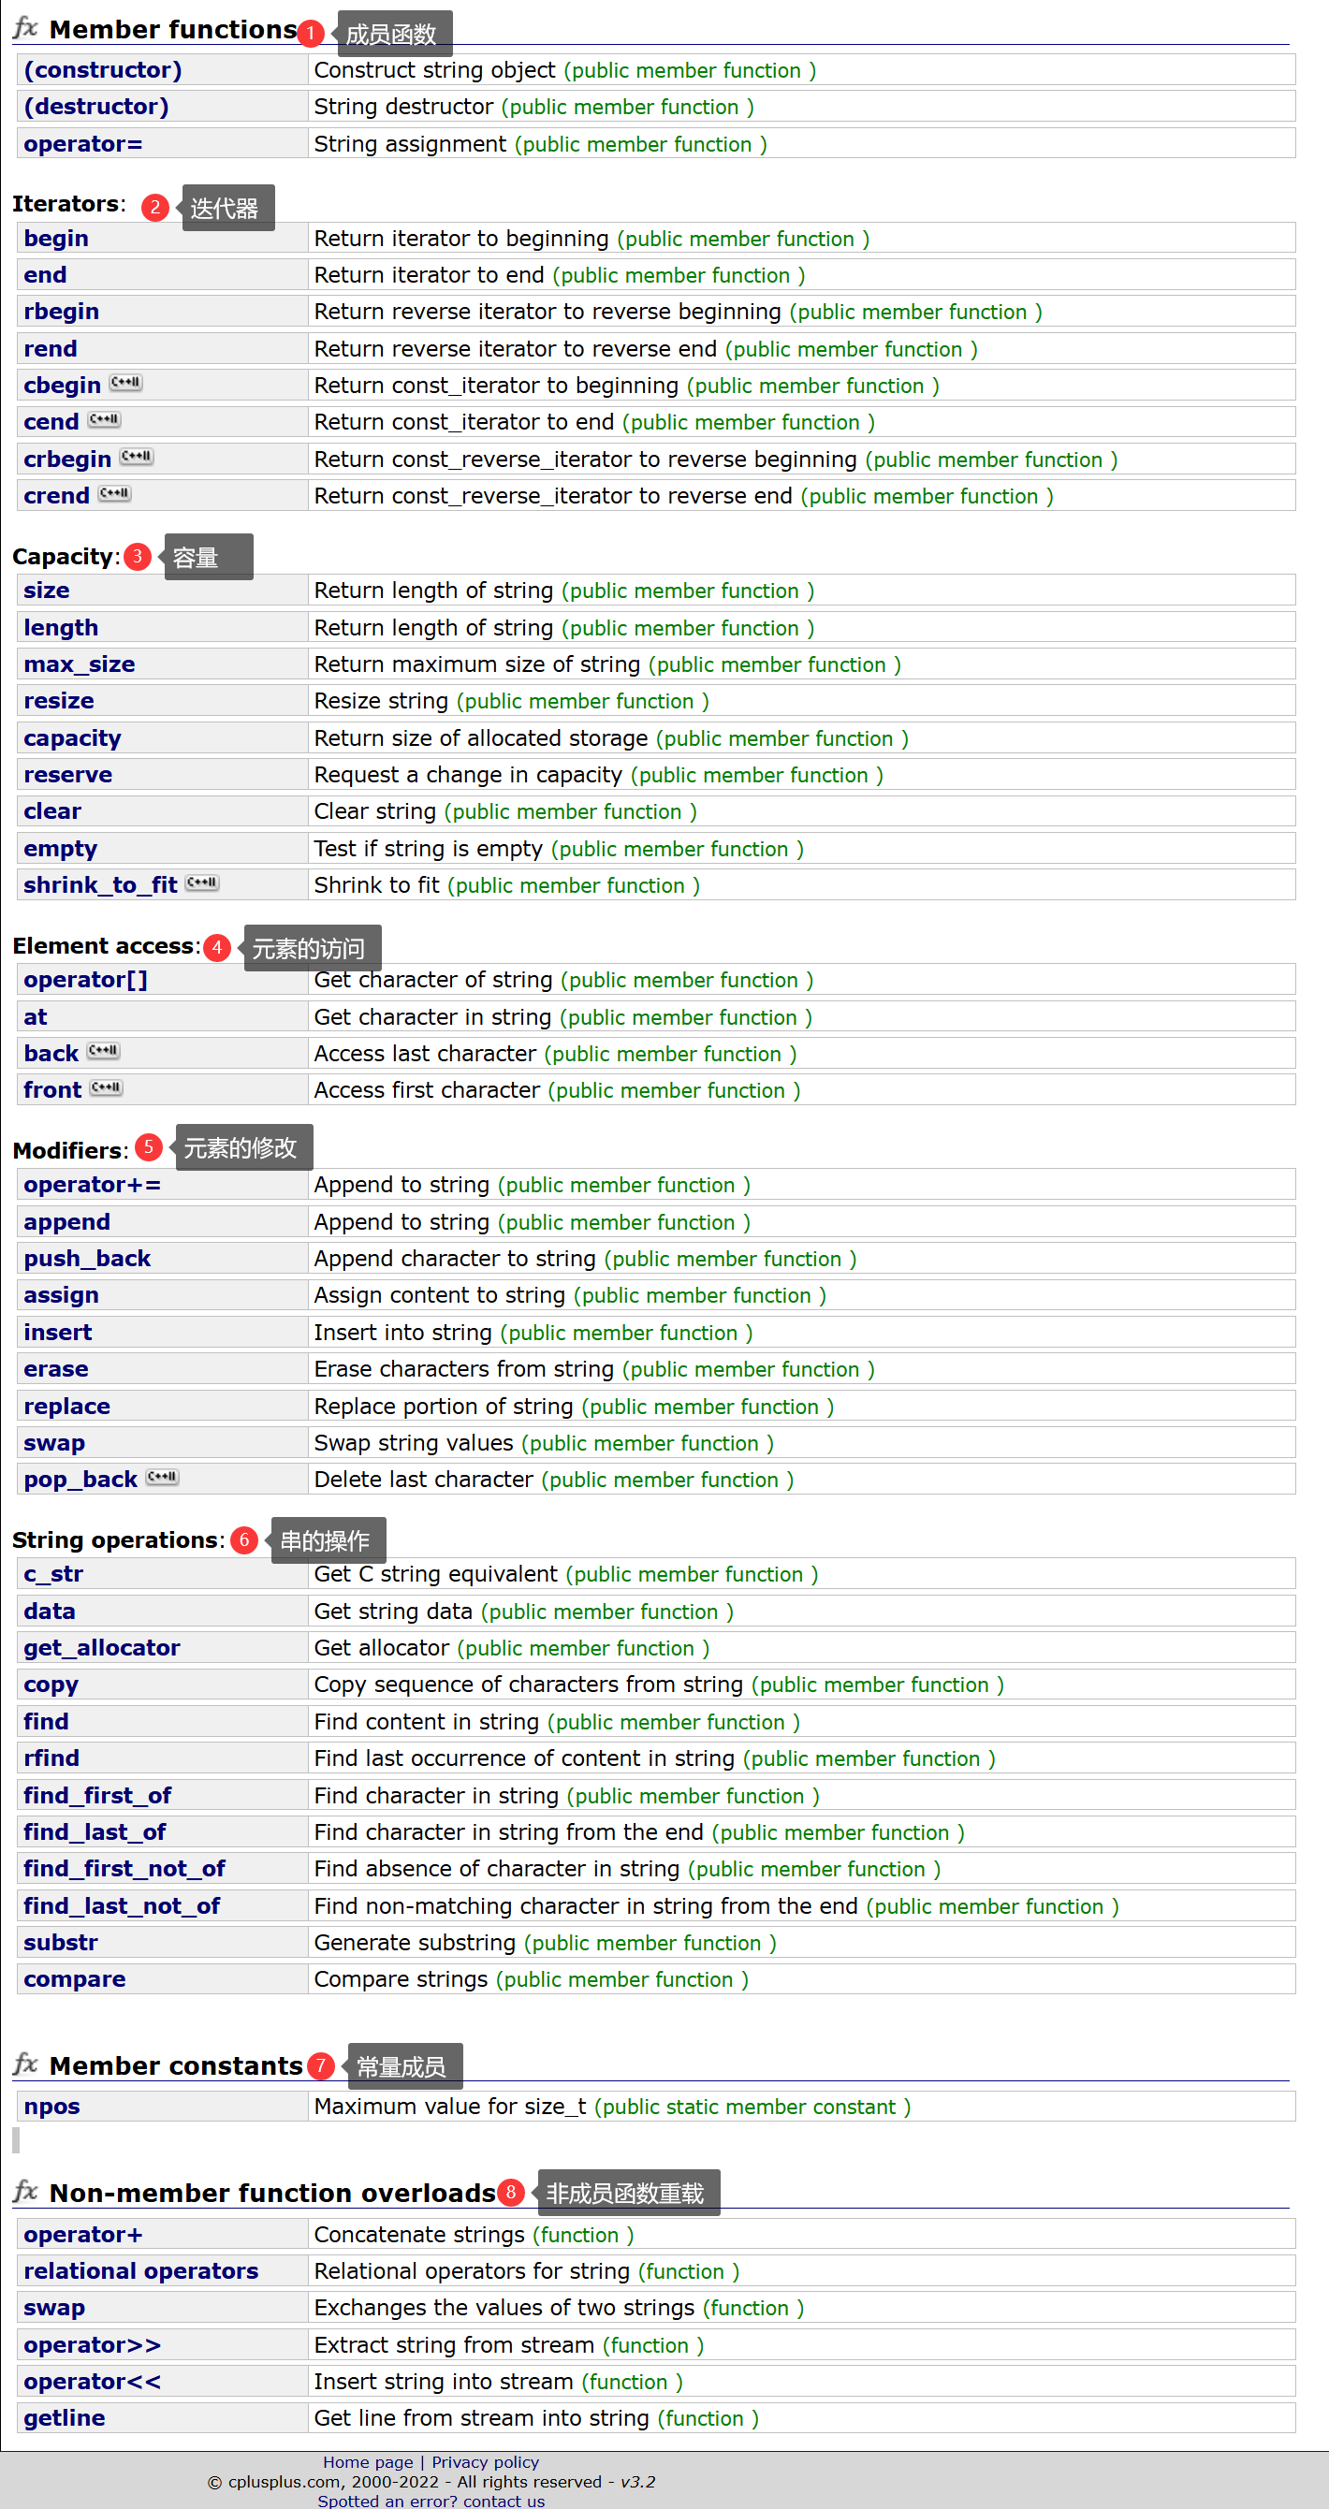Open the crbegin link
The image size is (1329, 2509).
tap(67, 459)
